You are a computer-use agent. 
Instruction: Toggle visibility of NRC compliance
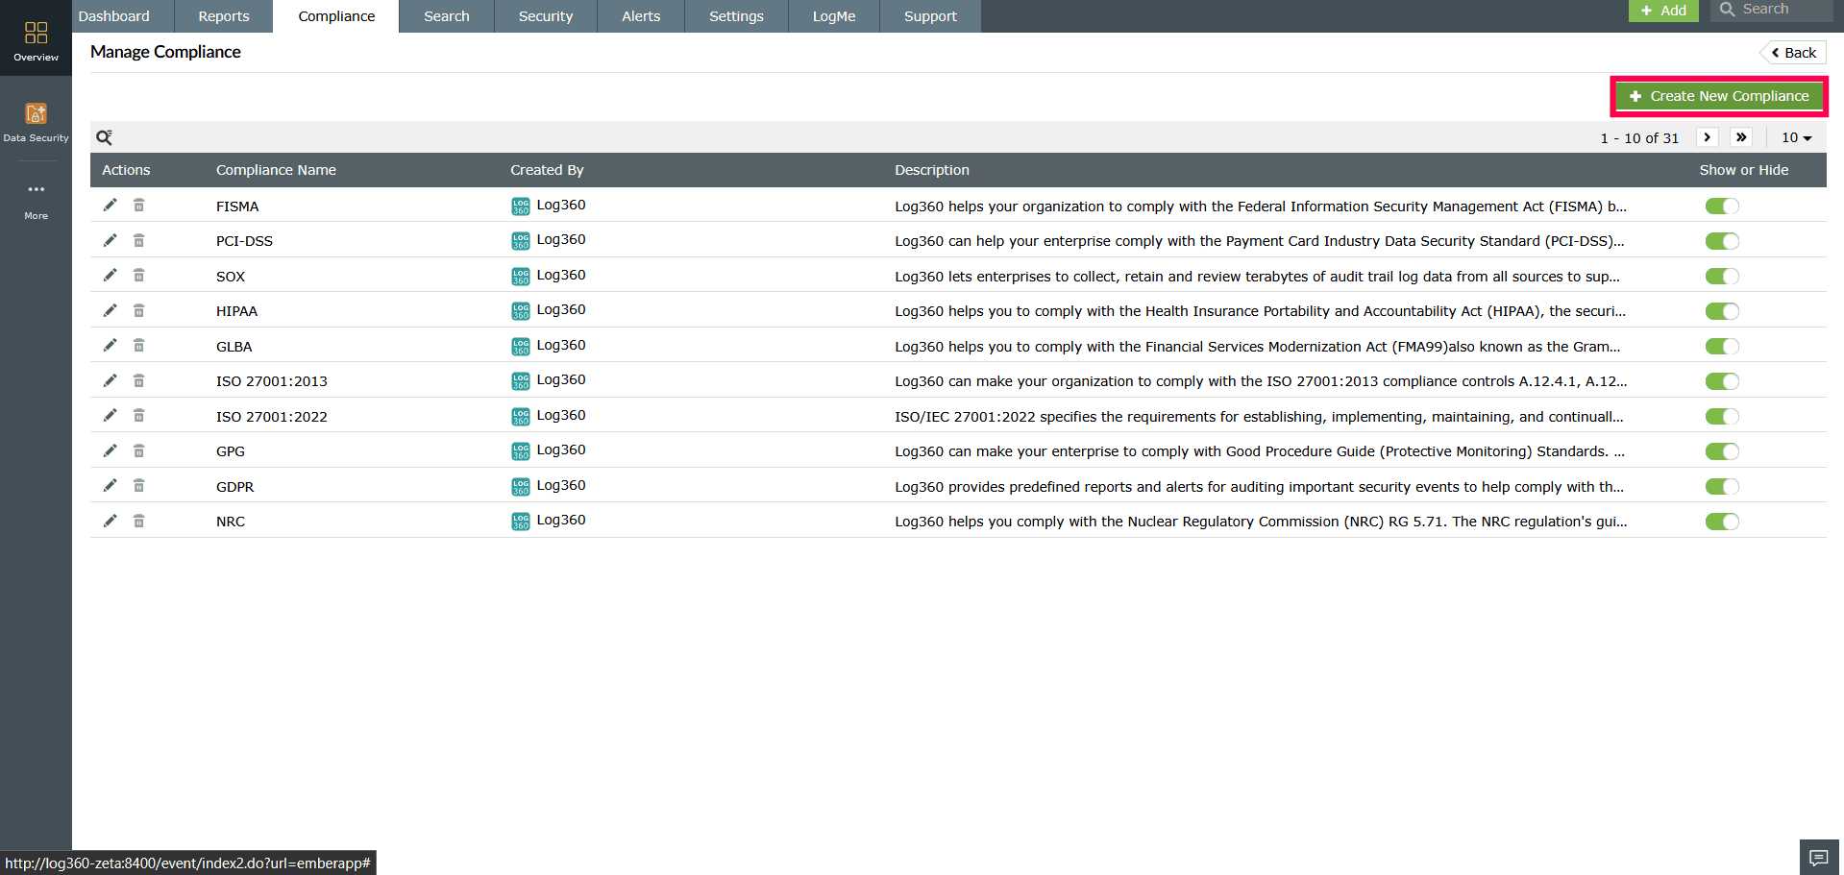pos(1722,522)
